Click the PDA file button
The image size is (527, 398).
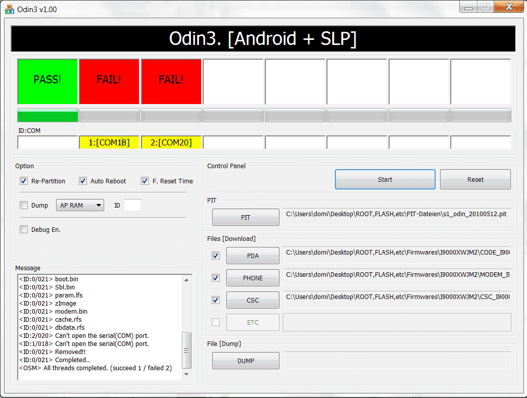pyautogui.click(x=253, y=256)
